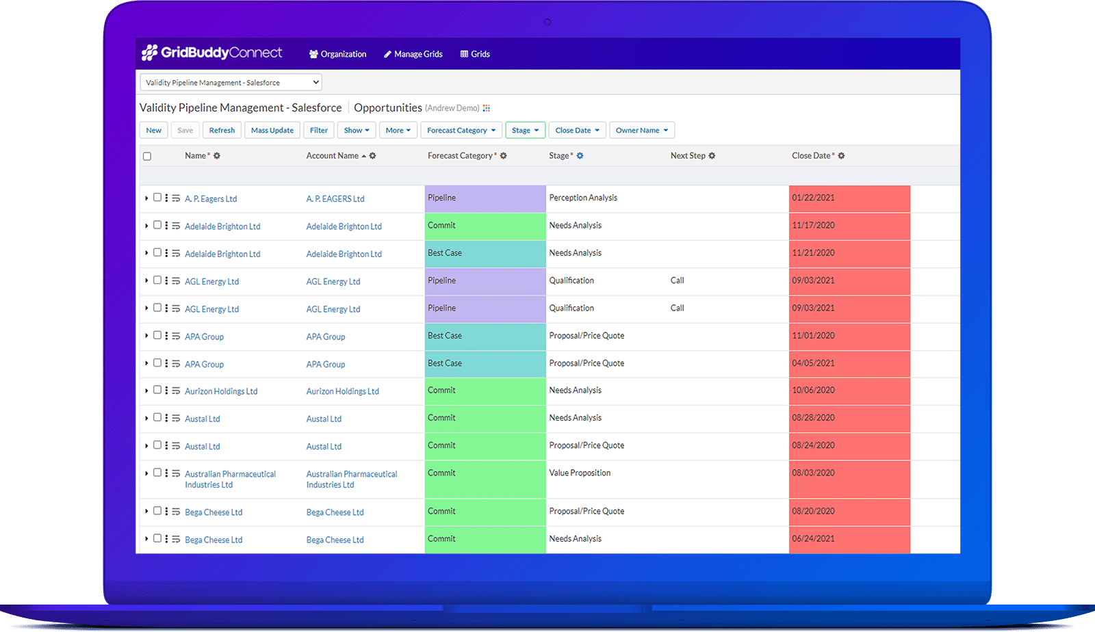Open the Manage Grids menu
Viewport: 1095px width, 632px height.
coord(413,54)
